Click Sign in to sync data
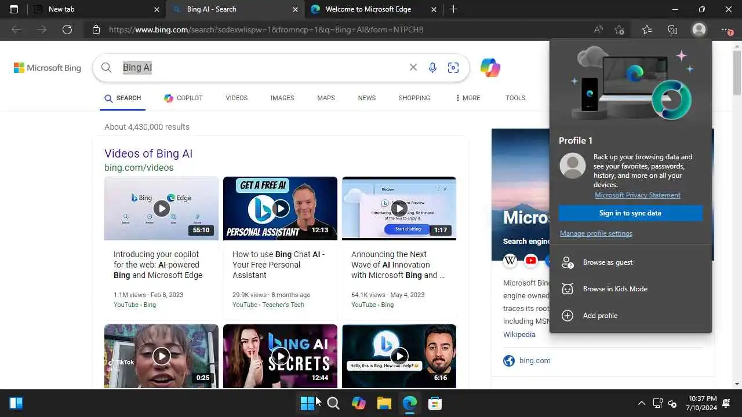The width and height of the screenshot is (742, 417). (x=631, y=213)
